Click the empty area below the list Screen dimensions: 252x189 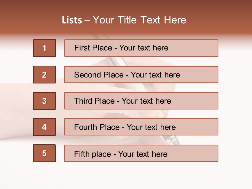click(x=126, y=176)
